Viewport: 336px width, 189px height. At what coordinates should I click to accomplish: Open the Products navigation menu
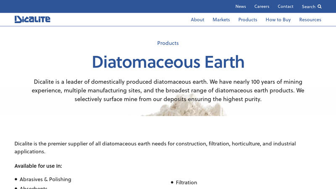[x=247, y=19]
